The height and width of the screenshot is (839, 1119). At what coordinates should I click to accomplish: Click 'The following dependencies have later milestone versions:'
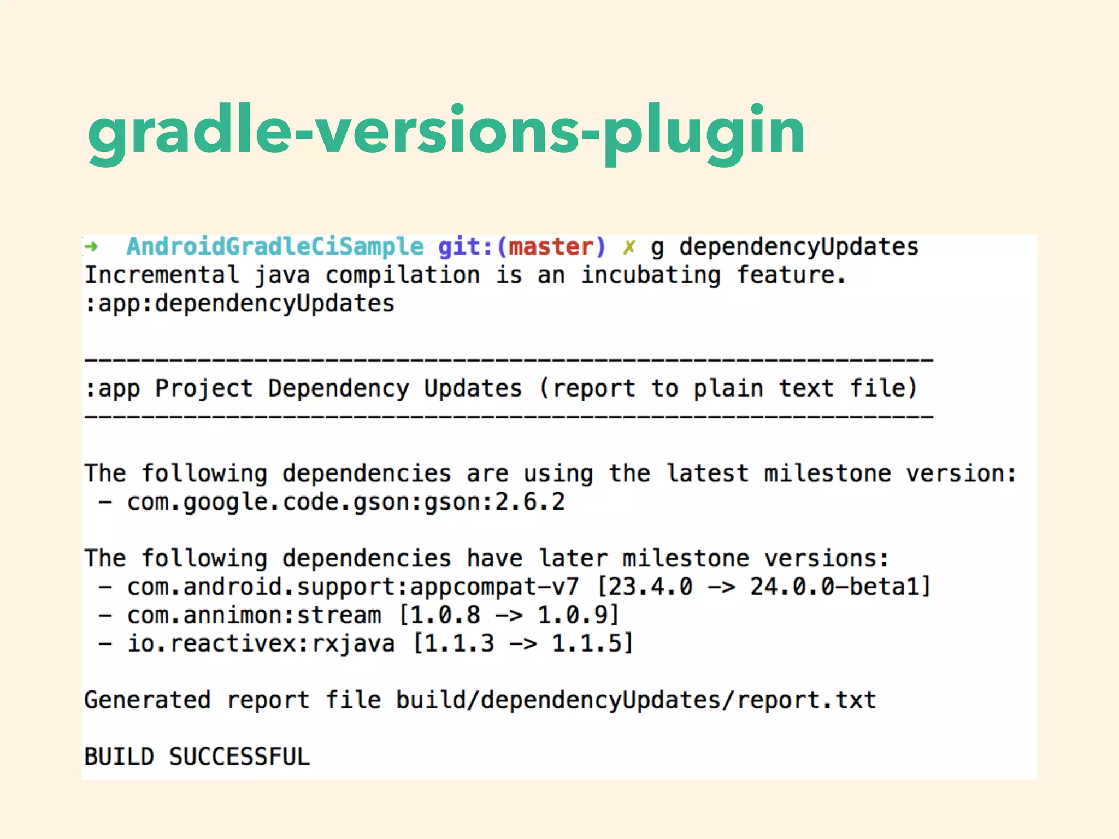(x=487, y=558)
